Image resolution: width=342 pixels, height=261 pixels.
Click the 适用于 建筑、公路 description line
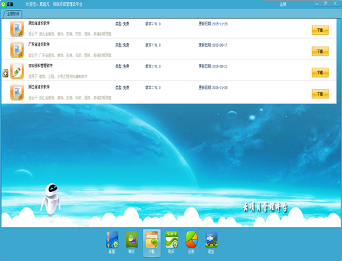[x=58, y=76]
